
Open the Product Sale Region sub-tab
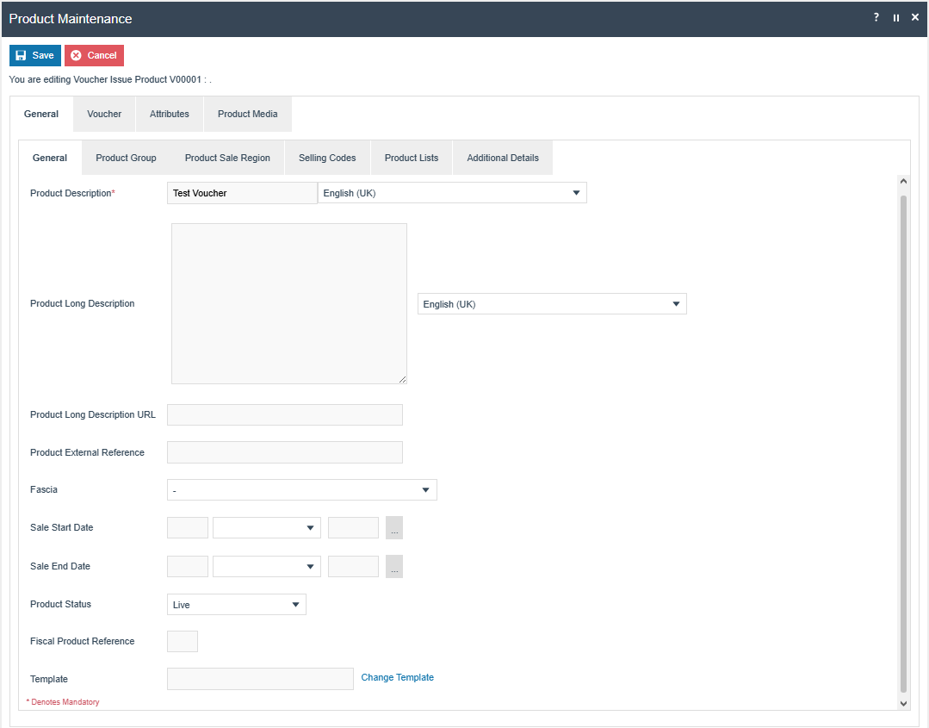click(227, 158)
